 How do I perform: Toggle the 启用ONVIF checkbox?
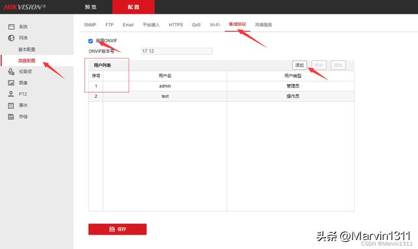pos(90,41)
